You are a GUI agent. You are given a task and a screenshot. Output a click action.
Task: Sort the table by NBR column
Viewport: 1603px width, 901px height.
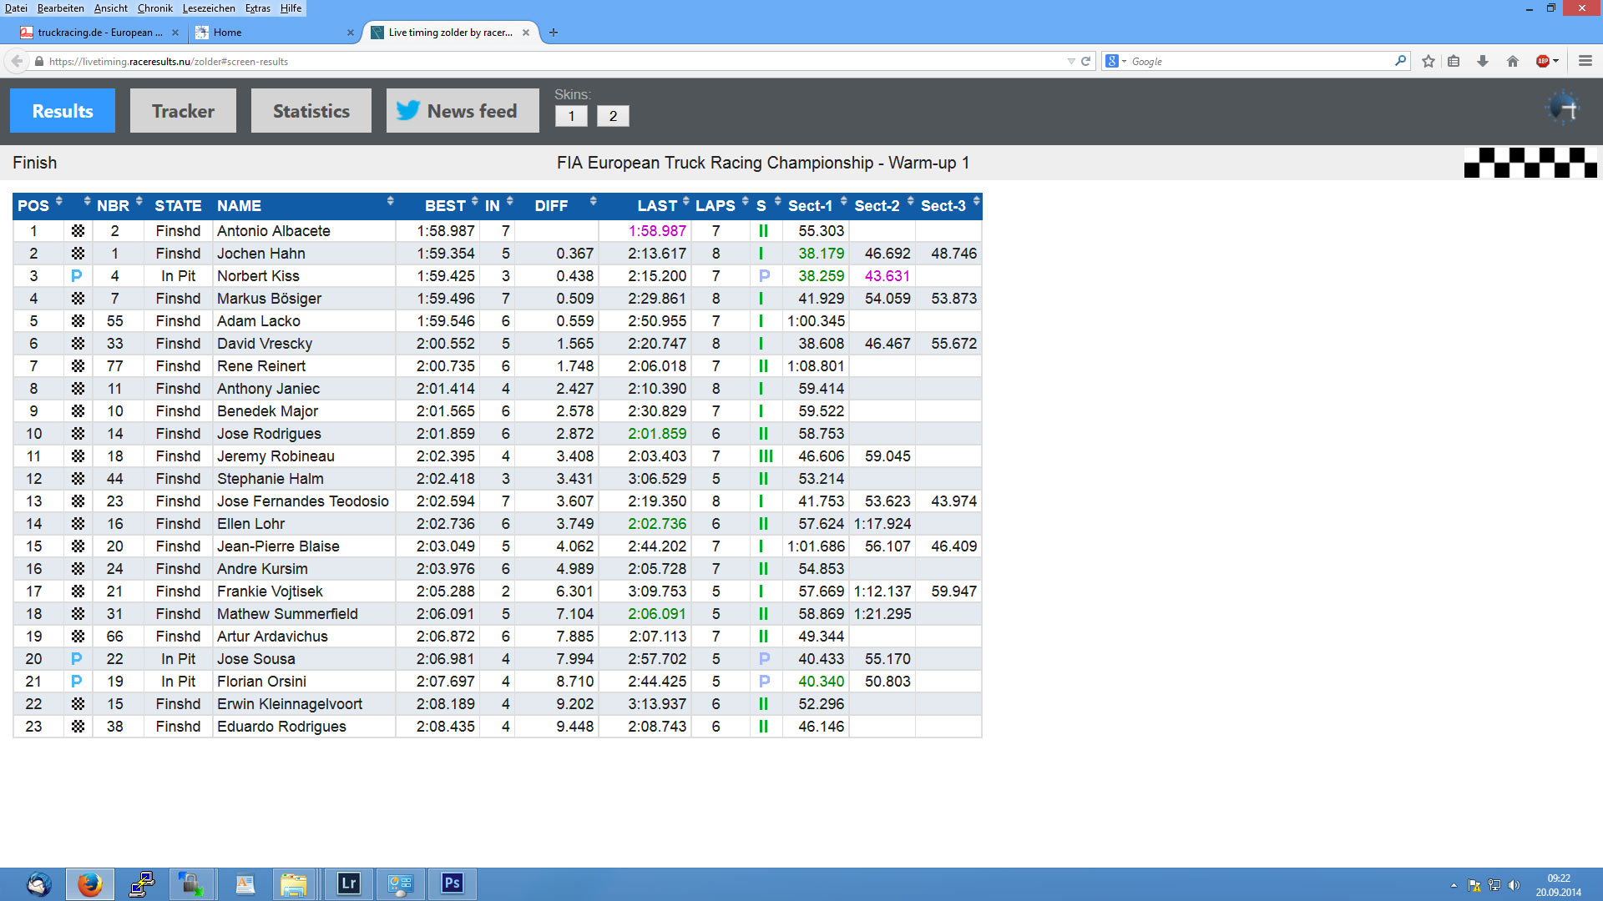(x=119, y=205)
